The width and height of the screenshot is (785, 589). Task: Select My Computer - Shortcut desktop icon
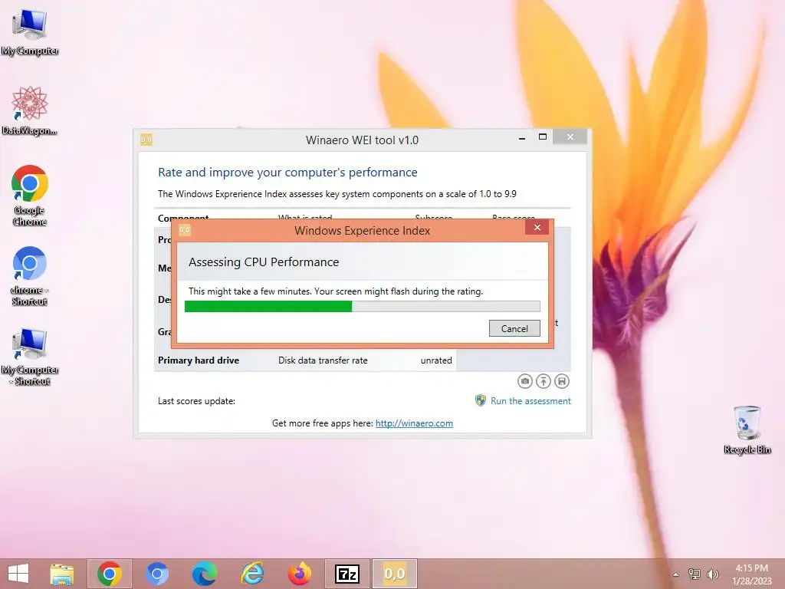30,357
